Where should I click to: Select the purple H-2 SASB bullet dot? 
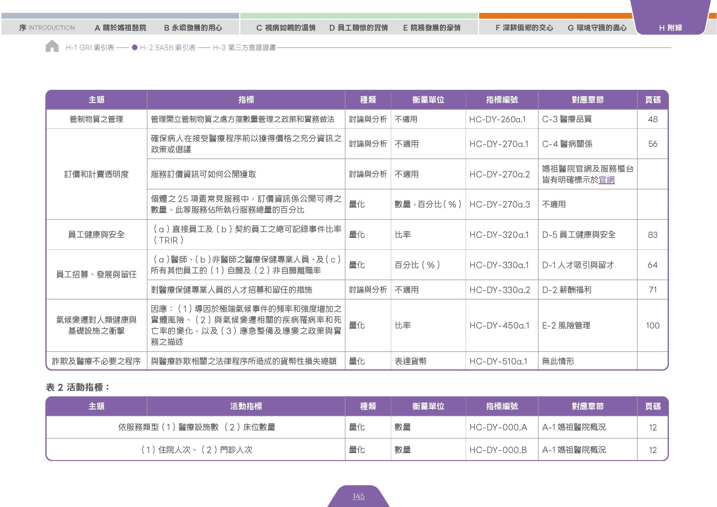(x=135, y=48)
